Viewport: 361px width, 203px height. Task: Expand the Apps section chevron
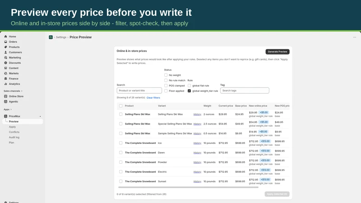pos(11,110)
